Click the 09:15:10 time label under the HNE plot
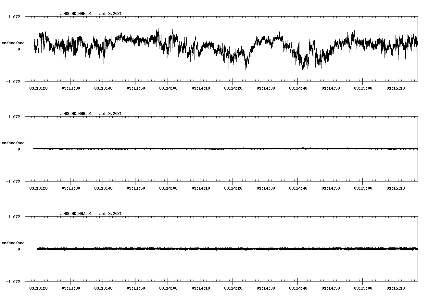Screen dimensions: 441x300 (396, 88)
